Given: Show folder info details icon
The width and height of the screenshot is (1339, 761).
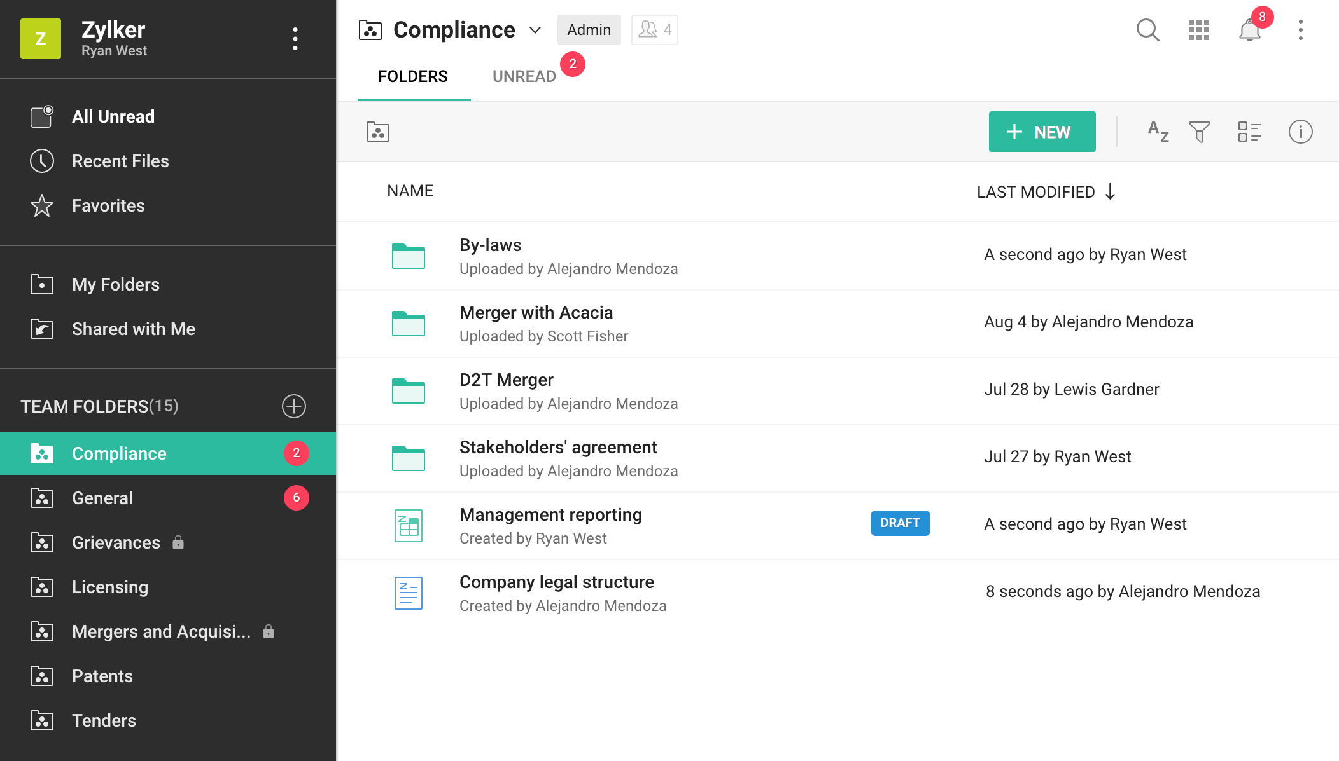Looking at the screenshot, I should pos(1300,132).
